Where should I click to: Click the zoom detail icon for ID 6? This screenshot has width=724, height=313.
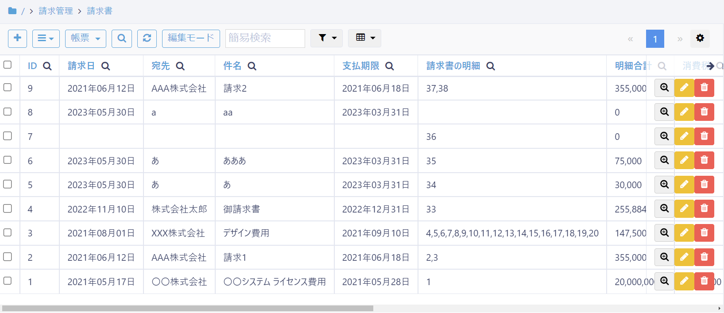tap(664, 160)
